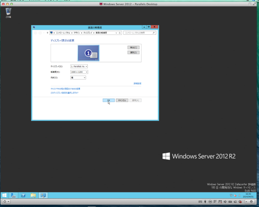Open the Parallels configuration gear icon
Viewport: 259px width, 207px height.
[x=251, y=202]
